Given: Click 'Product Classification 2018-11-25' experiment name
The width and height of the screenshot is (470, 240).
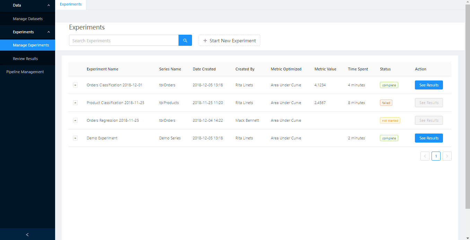Looking at the screenshot, I should [115, 103].
